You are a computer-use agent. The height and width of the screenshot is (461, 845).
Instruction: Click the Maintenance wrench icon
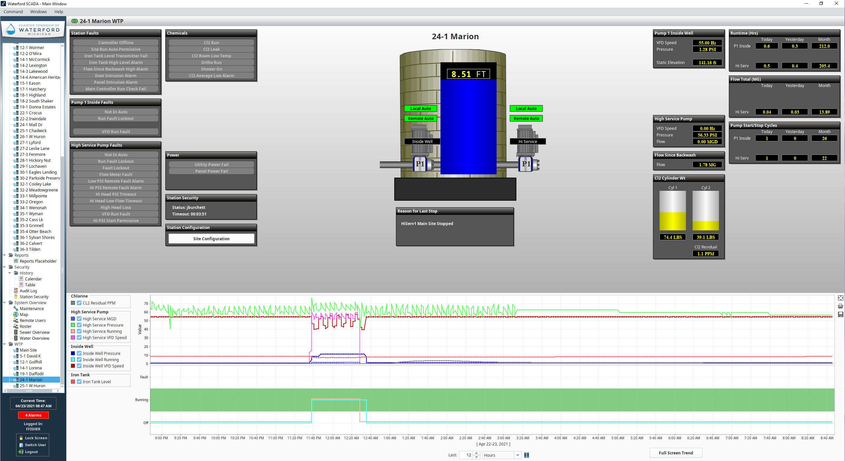16,308
